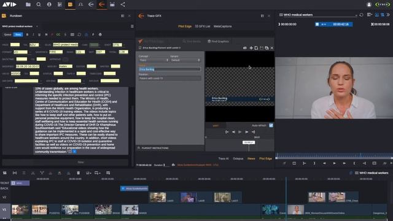Open the timeline zoom-region dropdown icon
Image resolution: width=393 pixels, height=221 pixels.
point(97,173)
